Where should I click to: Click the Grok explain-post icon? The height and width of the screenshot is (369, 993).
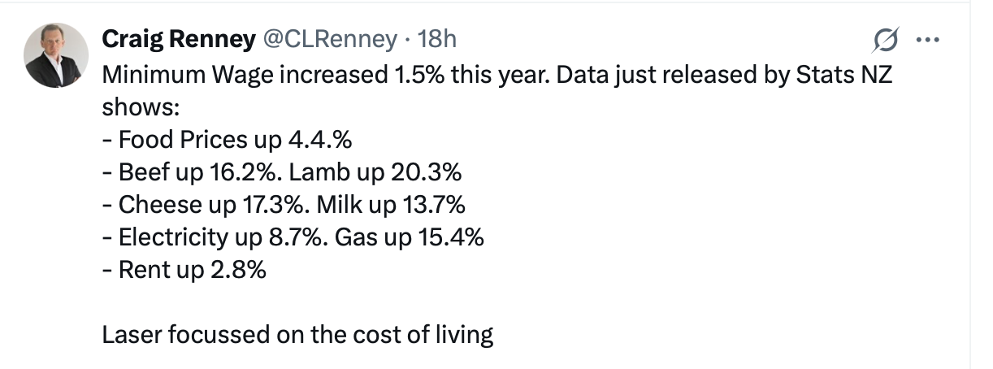point(886,39)
